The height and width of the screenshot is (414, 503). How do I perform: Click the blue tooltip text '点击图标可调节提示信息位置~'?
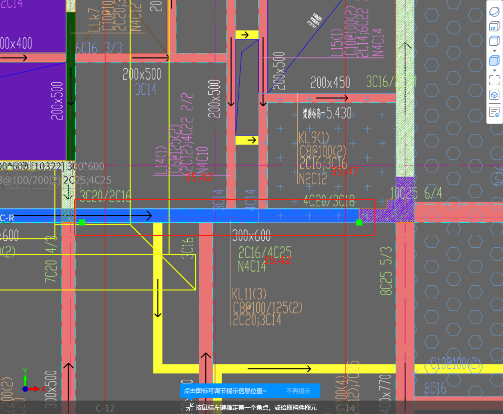point(225,391)
